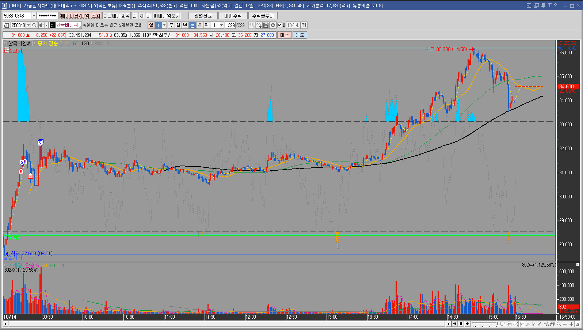Open the calendar date picker icon
Image resolution: width=583 pixels, height=330 pixels.
click(304, 25)
